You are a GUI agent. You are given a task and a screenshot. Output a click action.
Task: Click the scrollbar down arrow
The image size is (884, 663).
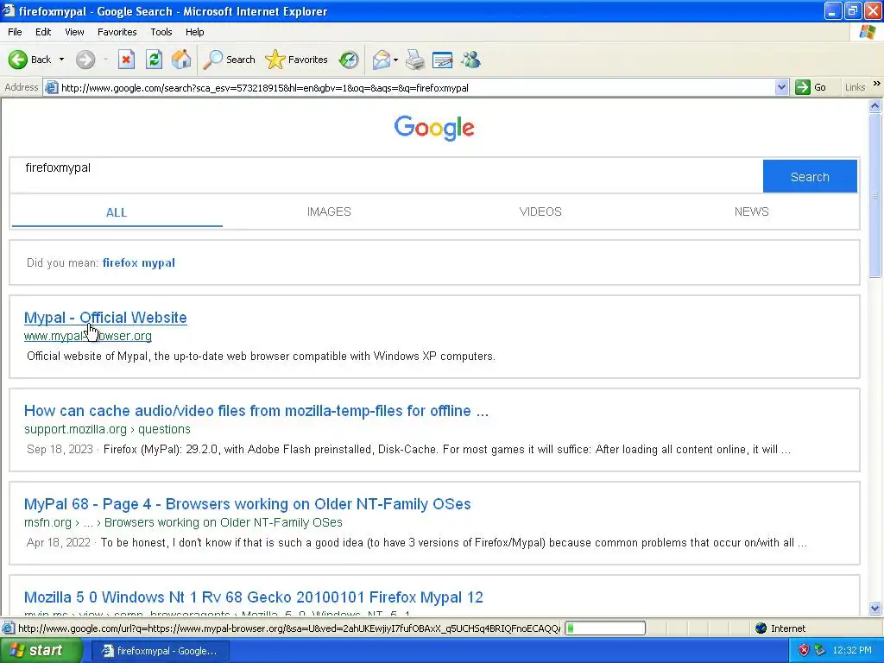point(875,608)
